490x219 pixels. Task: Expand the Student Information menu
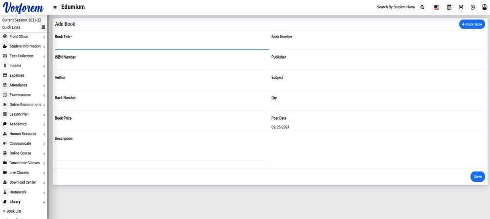tap(24, 46)
